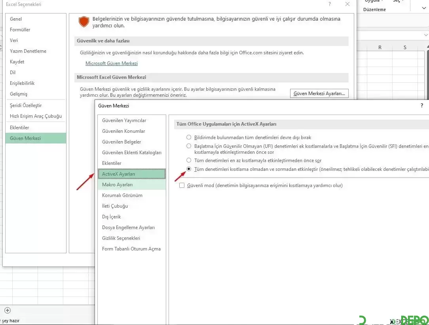
Task: Select the UFI/SFI ek kısıtlamalarla radio option
Action: point(189,146)
